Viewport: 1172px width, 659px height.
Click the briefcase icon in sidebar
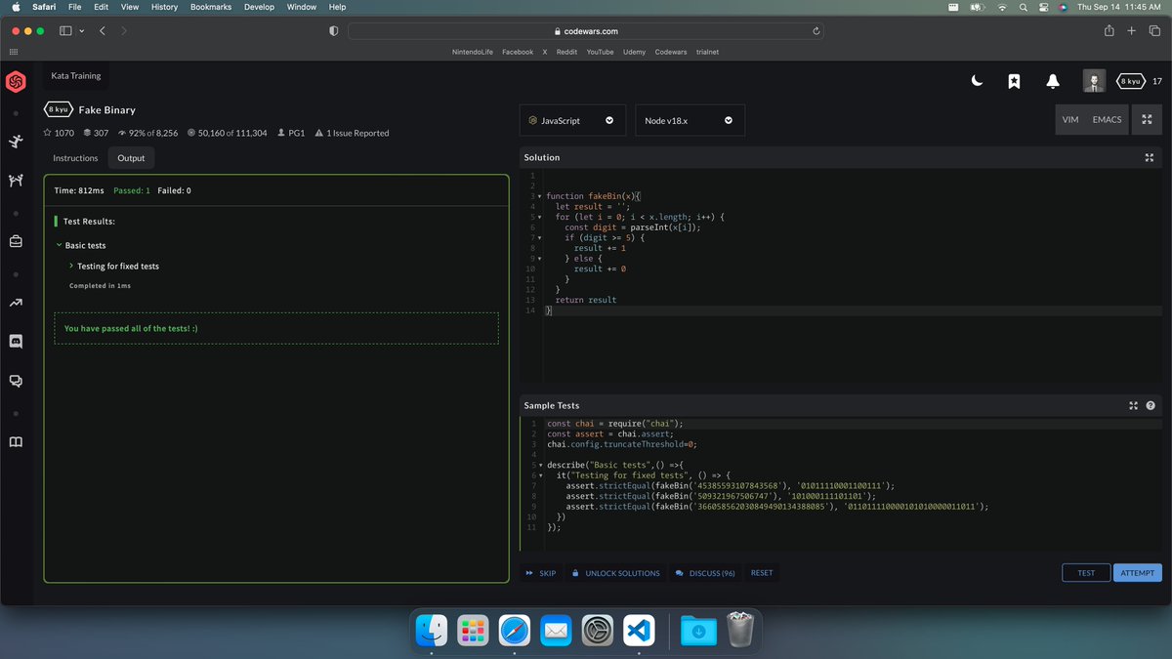(x=15, y=241)
